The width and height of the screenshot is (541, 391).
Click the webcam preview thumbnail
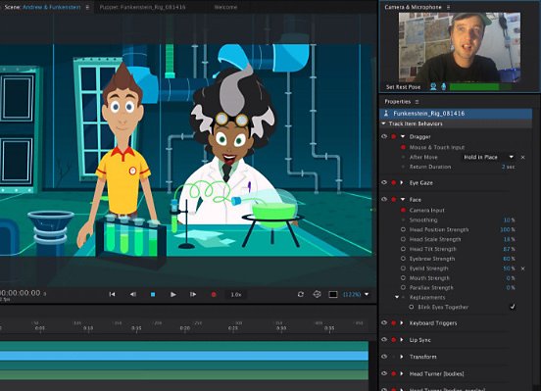pos(460,47)
